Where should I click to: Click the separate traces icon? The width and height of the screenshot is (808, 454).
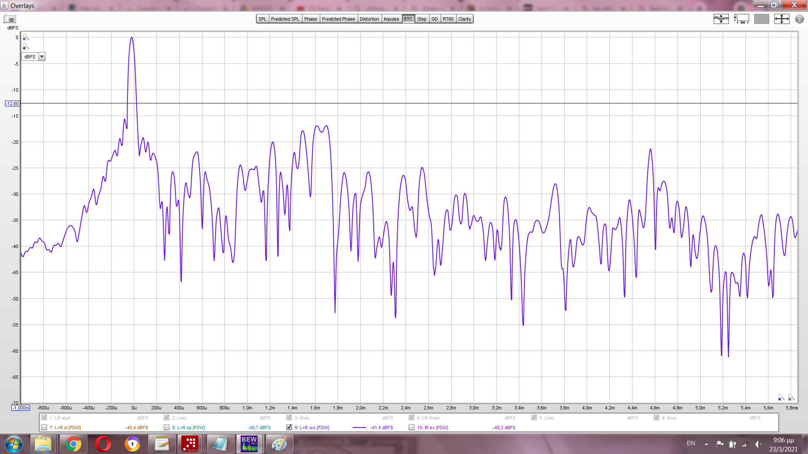click(721, 19)
